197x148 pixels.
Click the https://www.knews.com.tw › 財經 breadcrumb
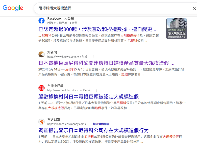point(67,57)
